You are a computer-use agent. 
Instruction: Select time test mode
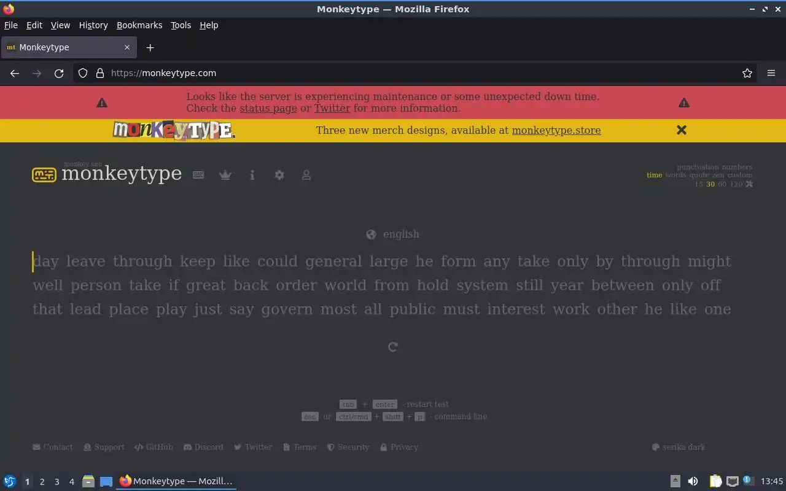(654, 175)
